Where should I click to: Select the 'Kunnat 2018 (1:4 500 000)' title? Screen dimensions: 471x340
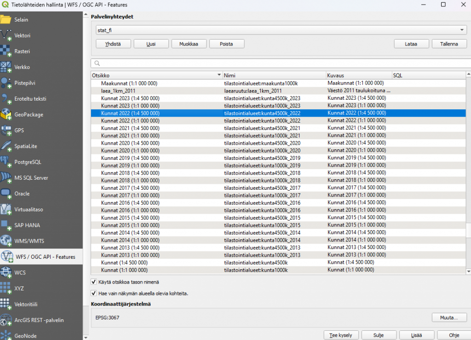pos(130,173)
